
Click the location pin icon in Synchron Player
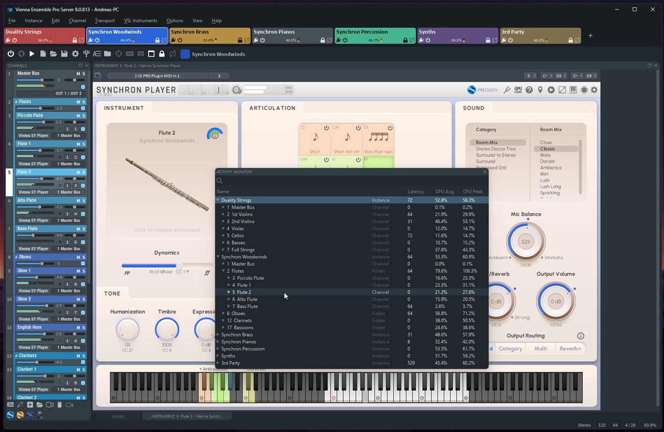540,90
